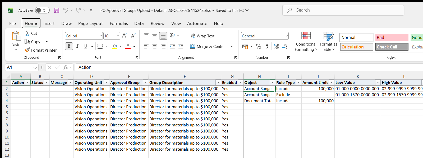423x158 pixels.
Task: Apply comma style format
Action: click(x=267, y=47)
